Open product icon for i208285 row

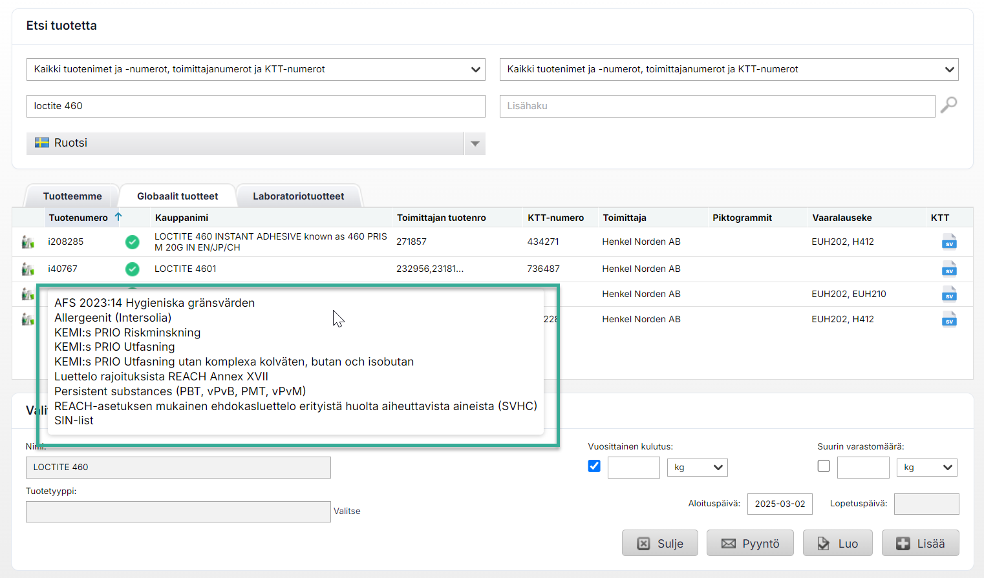(28, 242)
